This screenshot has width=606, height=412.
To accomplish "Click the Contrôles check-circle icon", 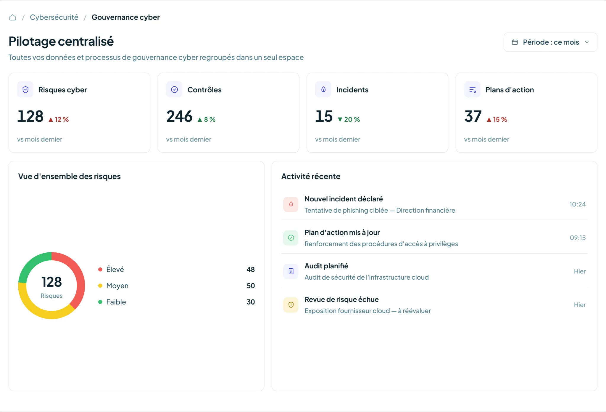I will (174, 89).
